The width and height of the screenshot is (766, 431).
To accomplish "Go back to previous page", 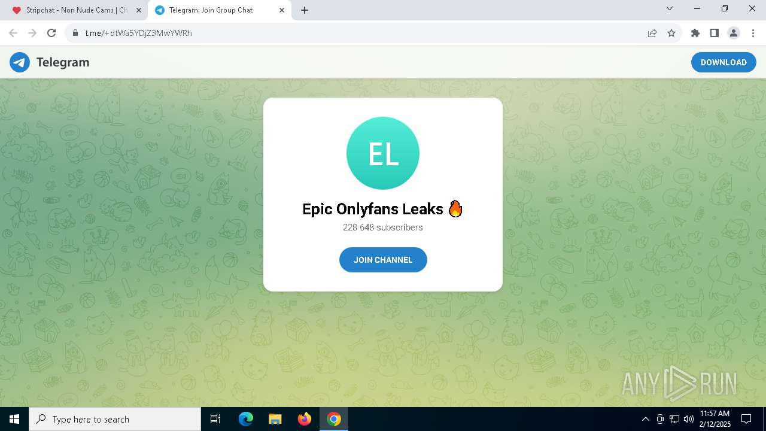I will (x=13, y=33).
